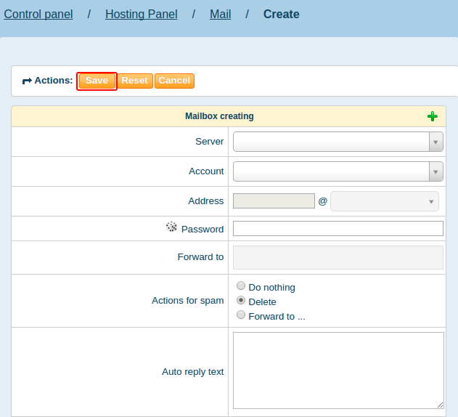Screen dimensions: 458x417
Task: Choose 'Delete' for spam action
Action: pyautogui.click(x=241, y=301)
